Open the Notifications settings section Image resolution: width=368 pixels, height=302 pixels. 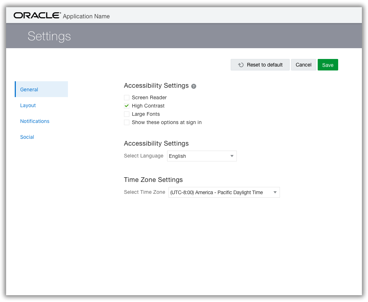(x=34, y=121)
